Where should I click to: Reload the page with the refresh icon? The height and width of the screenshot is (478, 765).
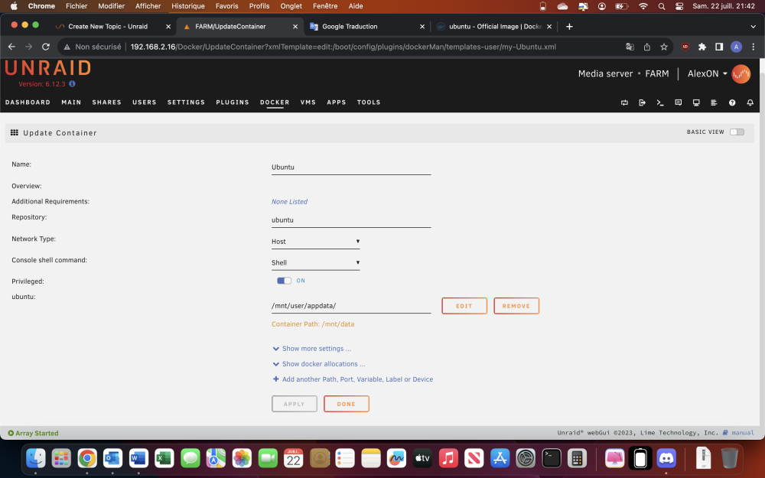46,47
